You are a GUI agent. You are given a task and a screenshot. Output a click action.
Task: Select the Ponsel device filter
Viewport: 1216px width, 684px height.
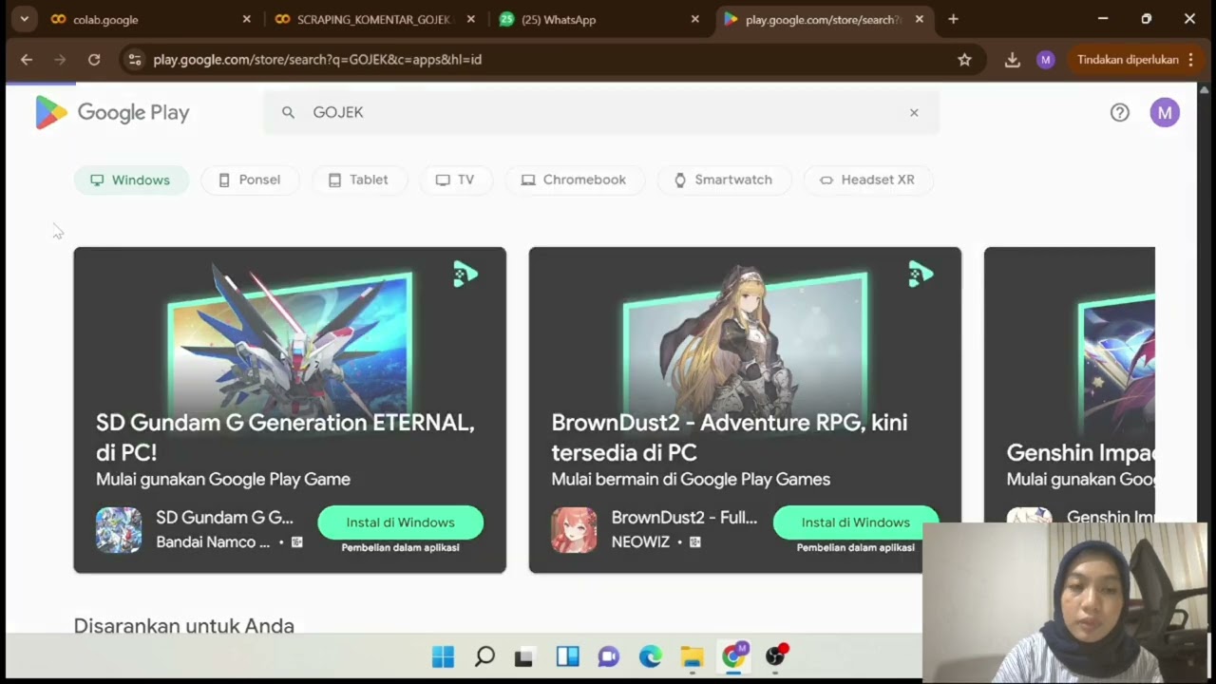[x=250, y=180]
